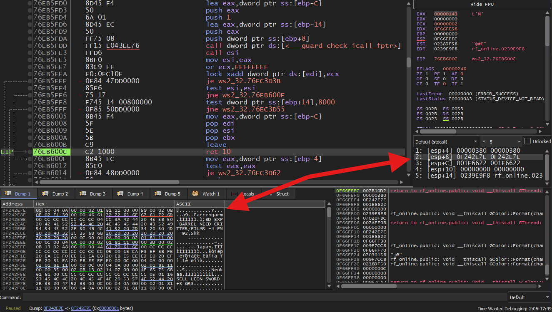Open the Default (stdcall) calling convention dropdown
Viewport: 552px width, 312px height.
coord(446,141)
